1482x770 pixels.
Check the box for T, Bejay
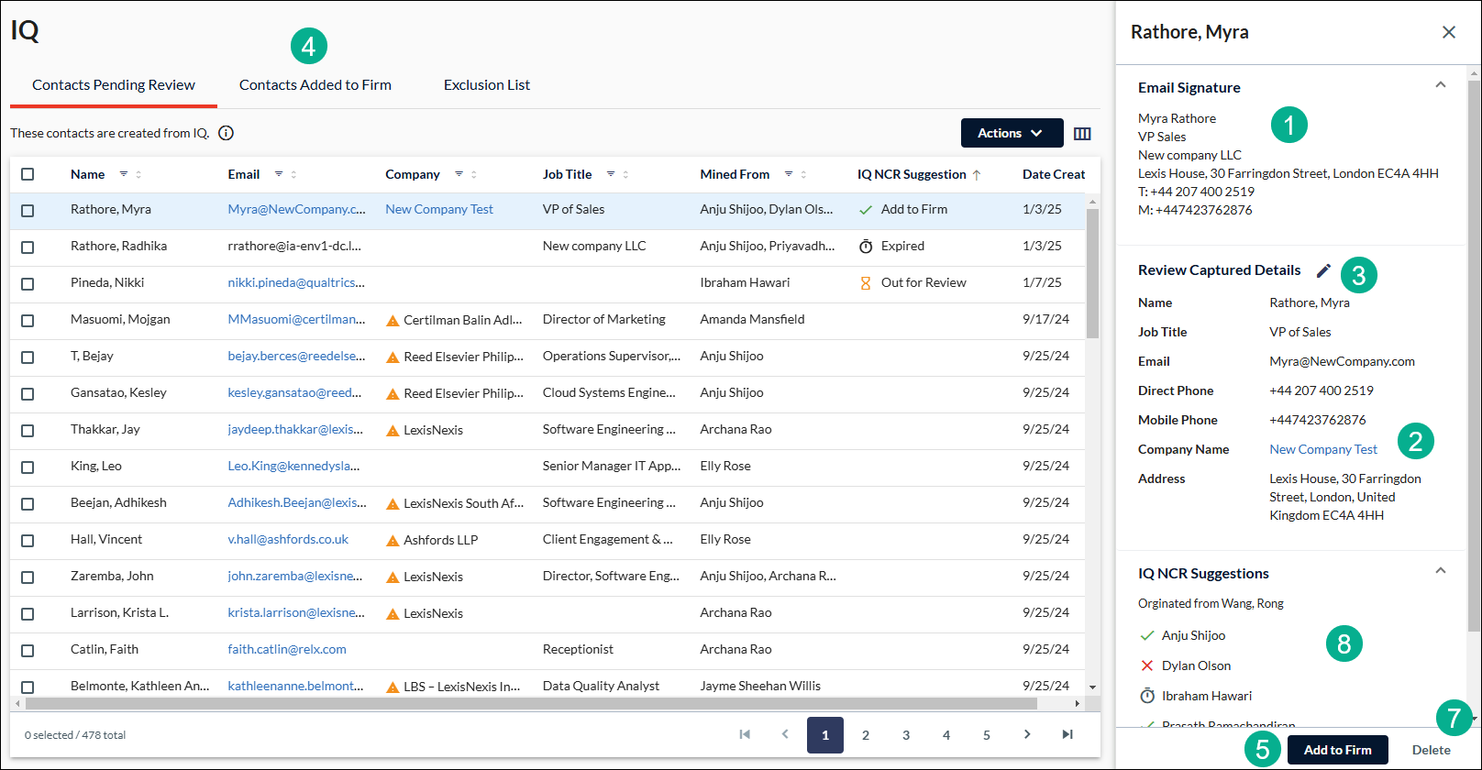(x=28, y=357)
